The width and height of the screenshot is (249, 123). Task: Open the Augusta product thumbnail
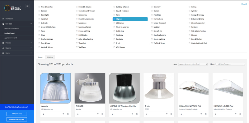55,88
